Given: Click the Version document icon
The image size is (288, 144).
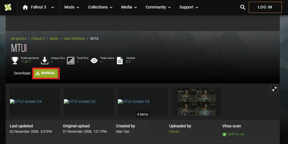Looking at the screenshot, I should click(120, 61).
